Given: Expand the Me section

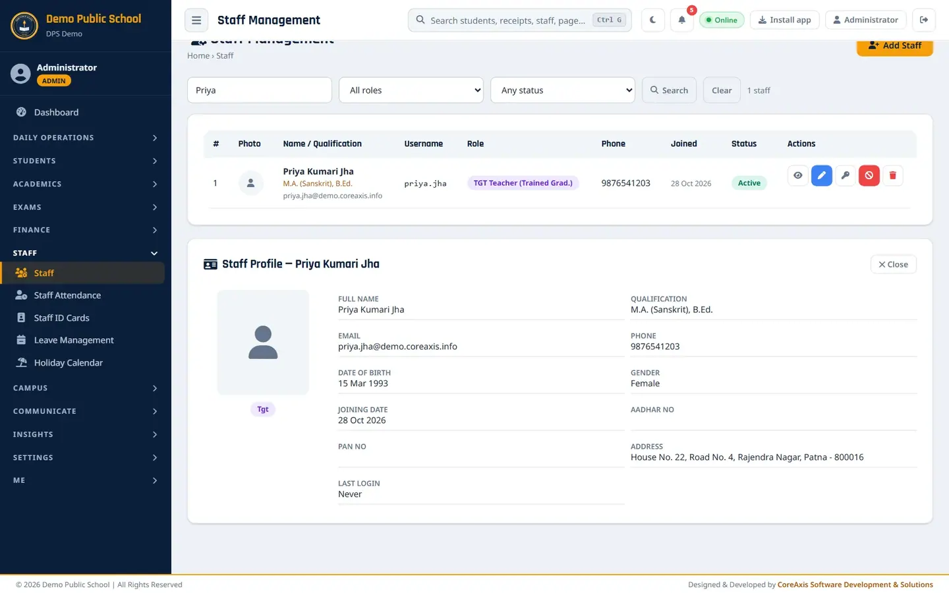Looking at the screenshot, I should pyautogui.click(x=86, y=480).
